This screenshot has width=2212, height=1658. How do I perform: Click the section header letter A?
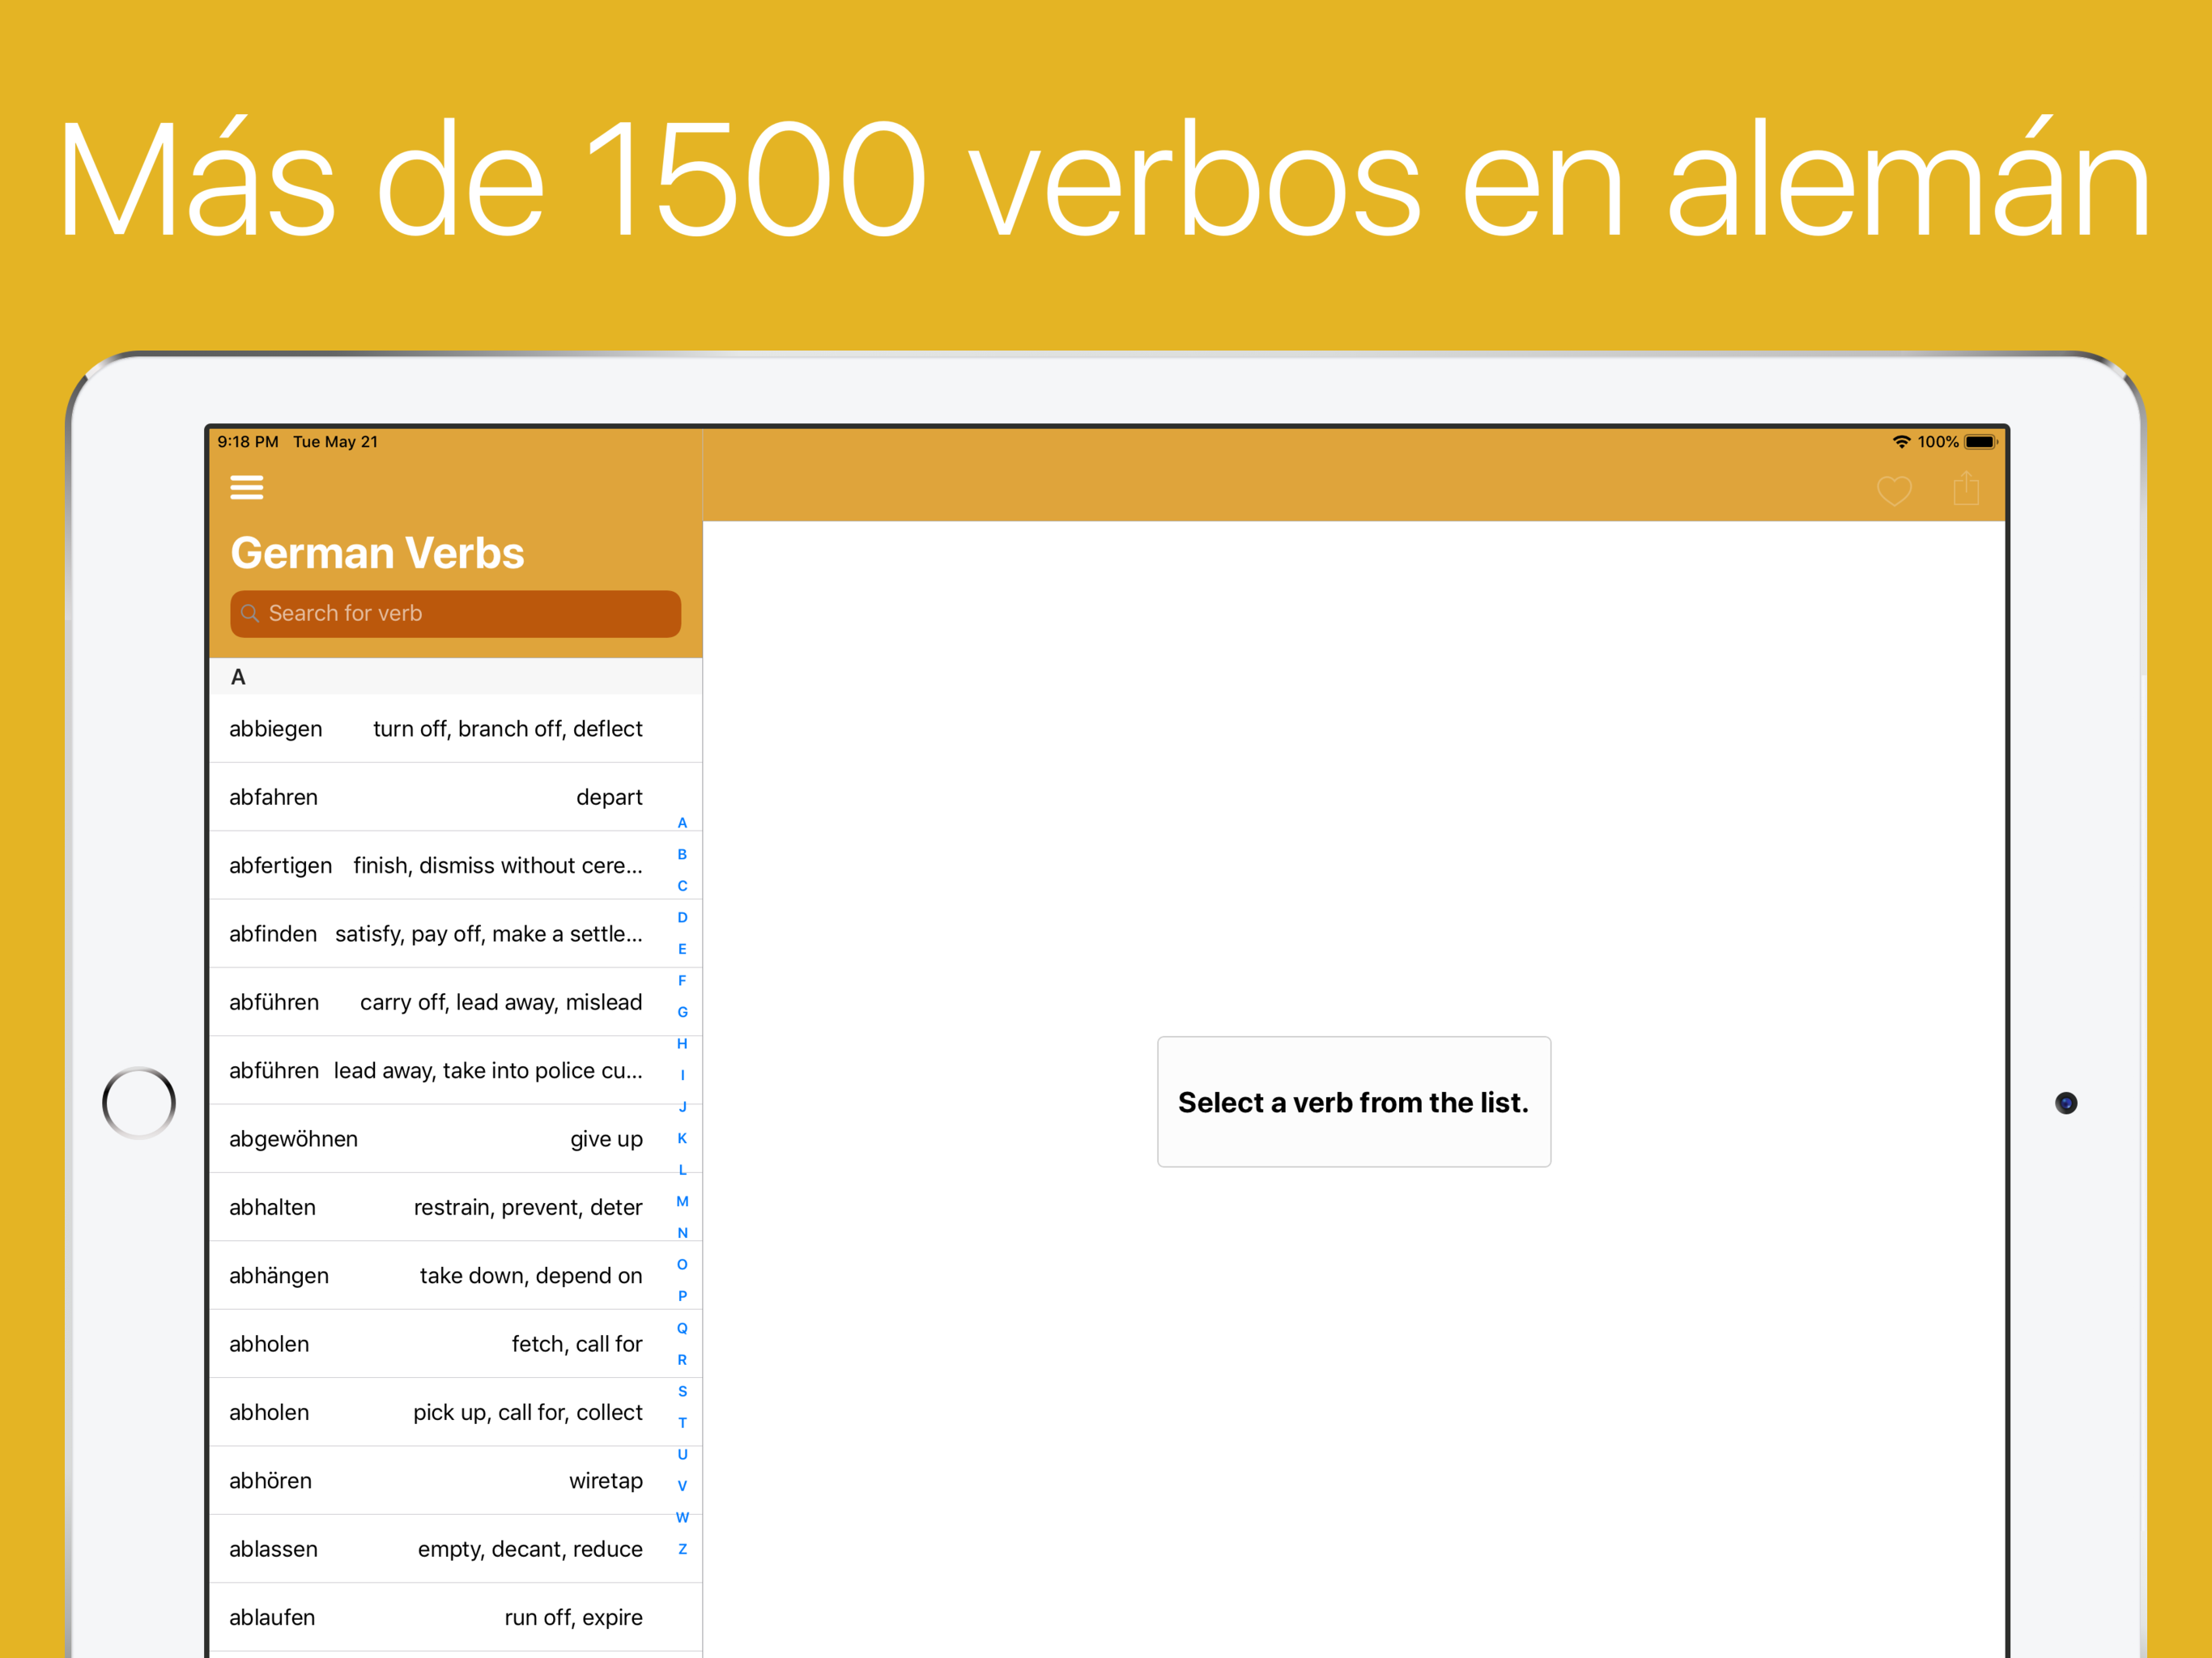pyautogui.click(x=238, y=677)
